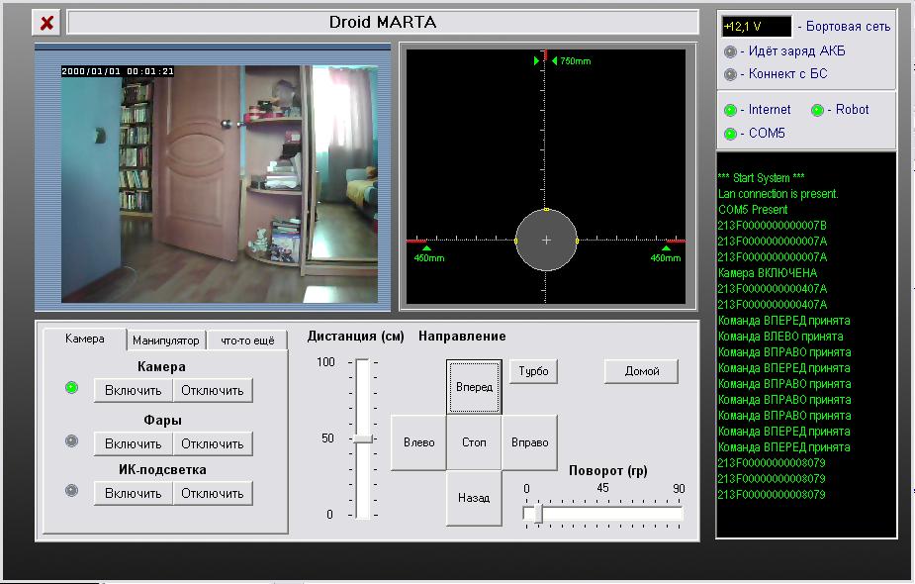Click the Дистанция vertical slider handle
The image size is (915, 584).
(363, 438)
